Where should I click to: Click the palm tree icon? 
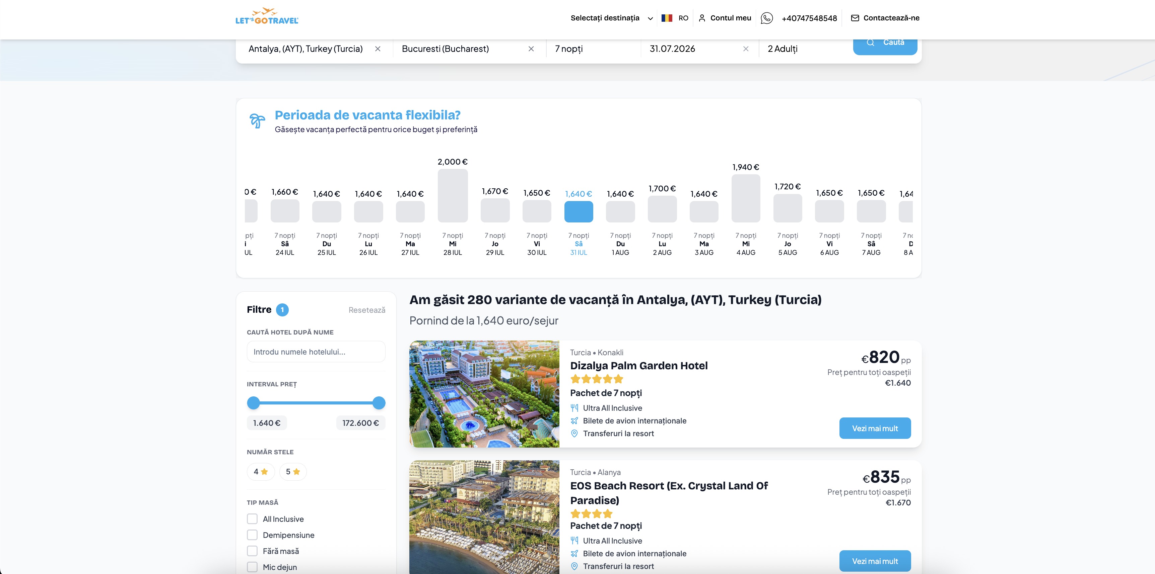point(257,120)
